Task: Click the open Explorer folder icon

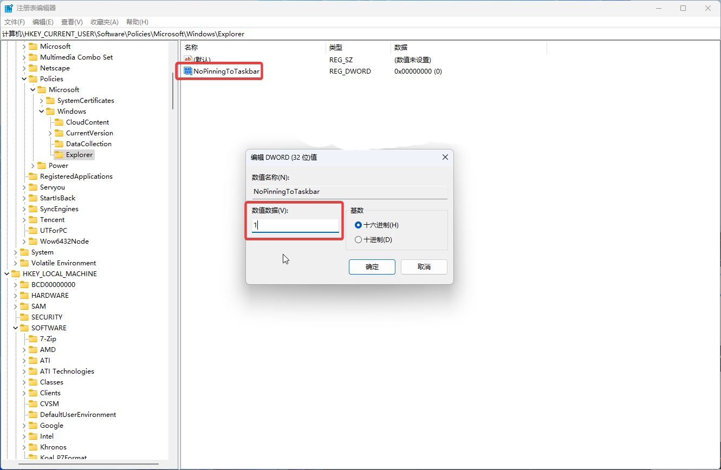Action: 59,154
